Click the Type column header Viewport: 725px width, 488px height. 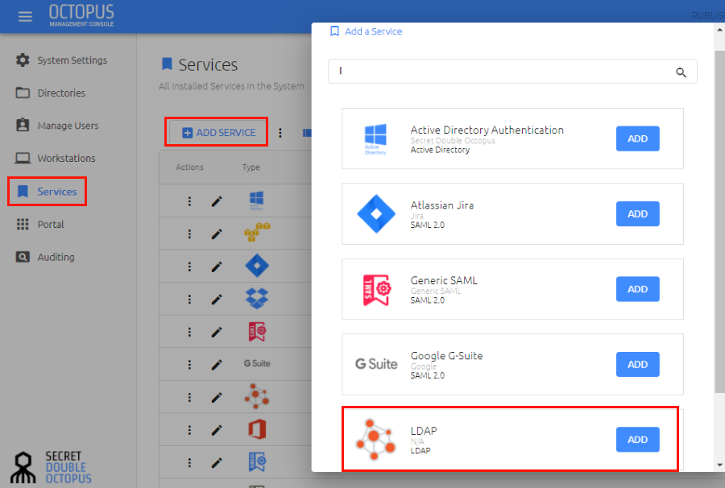click(251, 167)
